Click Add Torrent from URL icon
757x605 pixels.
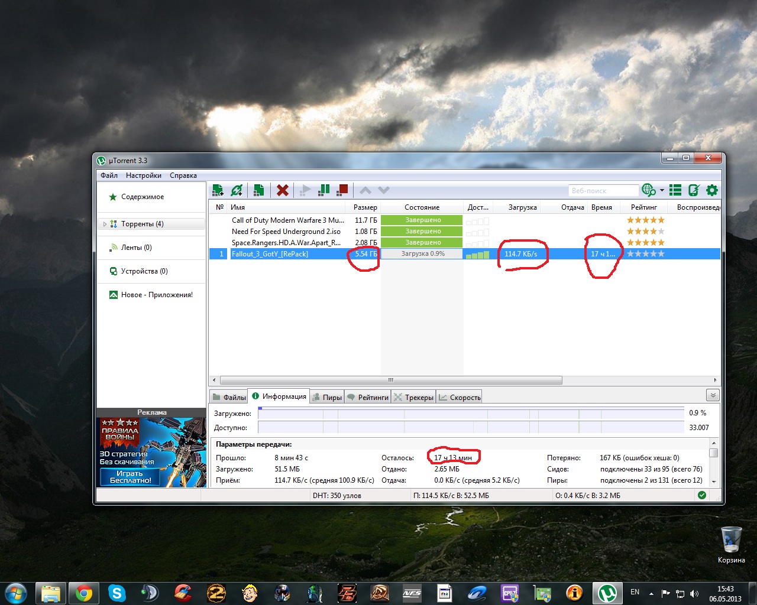[x=237, y=190]
